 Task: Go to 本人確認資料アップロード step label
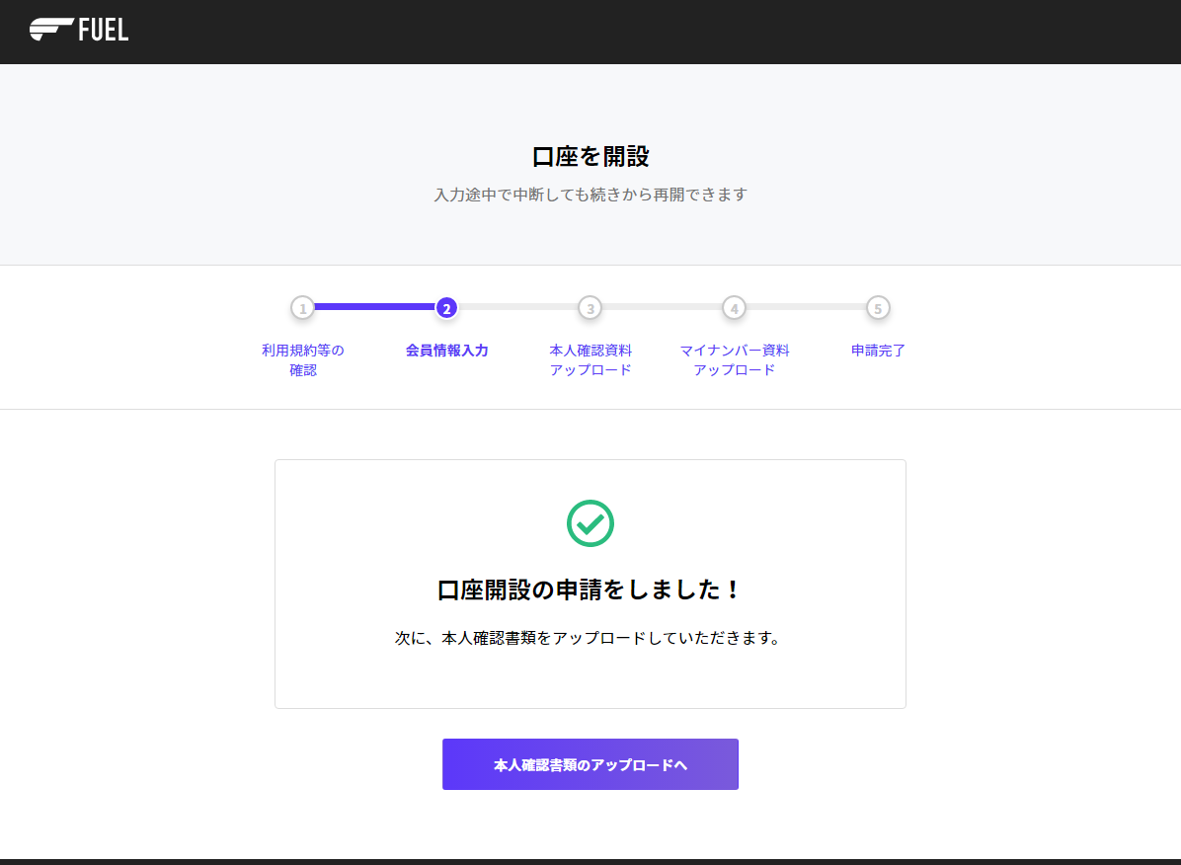(x=590, y=360)
